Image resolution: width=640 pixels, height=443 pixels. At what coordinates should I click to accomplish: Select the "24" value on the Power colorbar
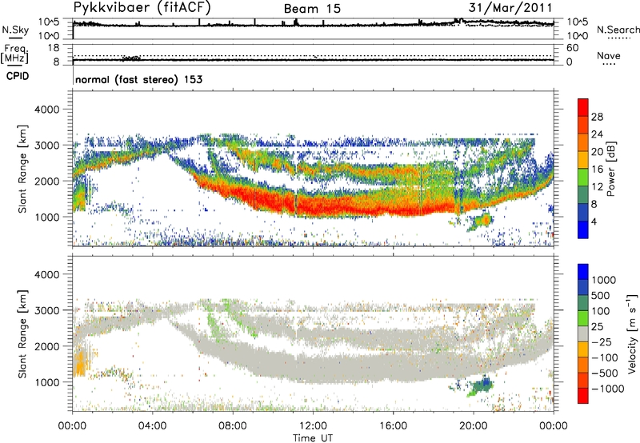pyautogui.click(x=597, y=134)
